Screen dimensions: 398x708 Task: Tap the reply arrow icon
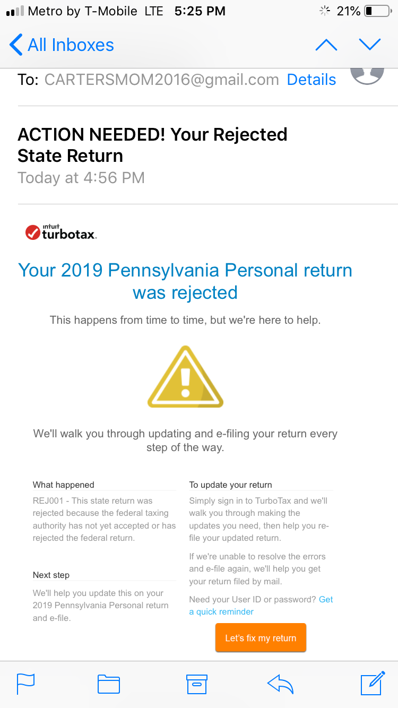tap(280, 684)
